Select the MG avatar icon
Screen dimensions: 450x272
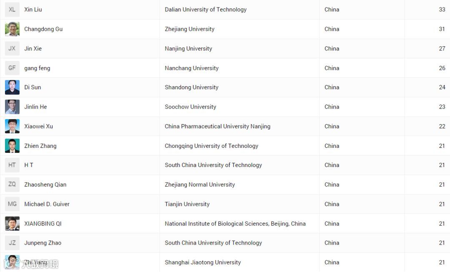pos(12,204)
